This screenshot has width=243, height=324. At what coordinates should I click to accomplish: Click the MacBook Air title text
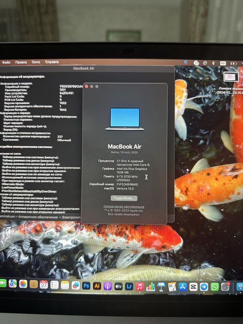pos(125,147)
